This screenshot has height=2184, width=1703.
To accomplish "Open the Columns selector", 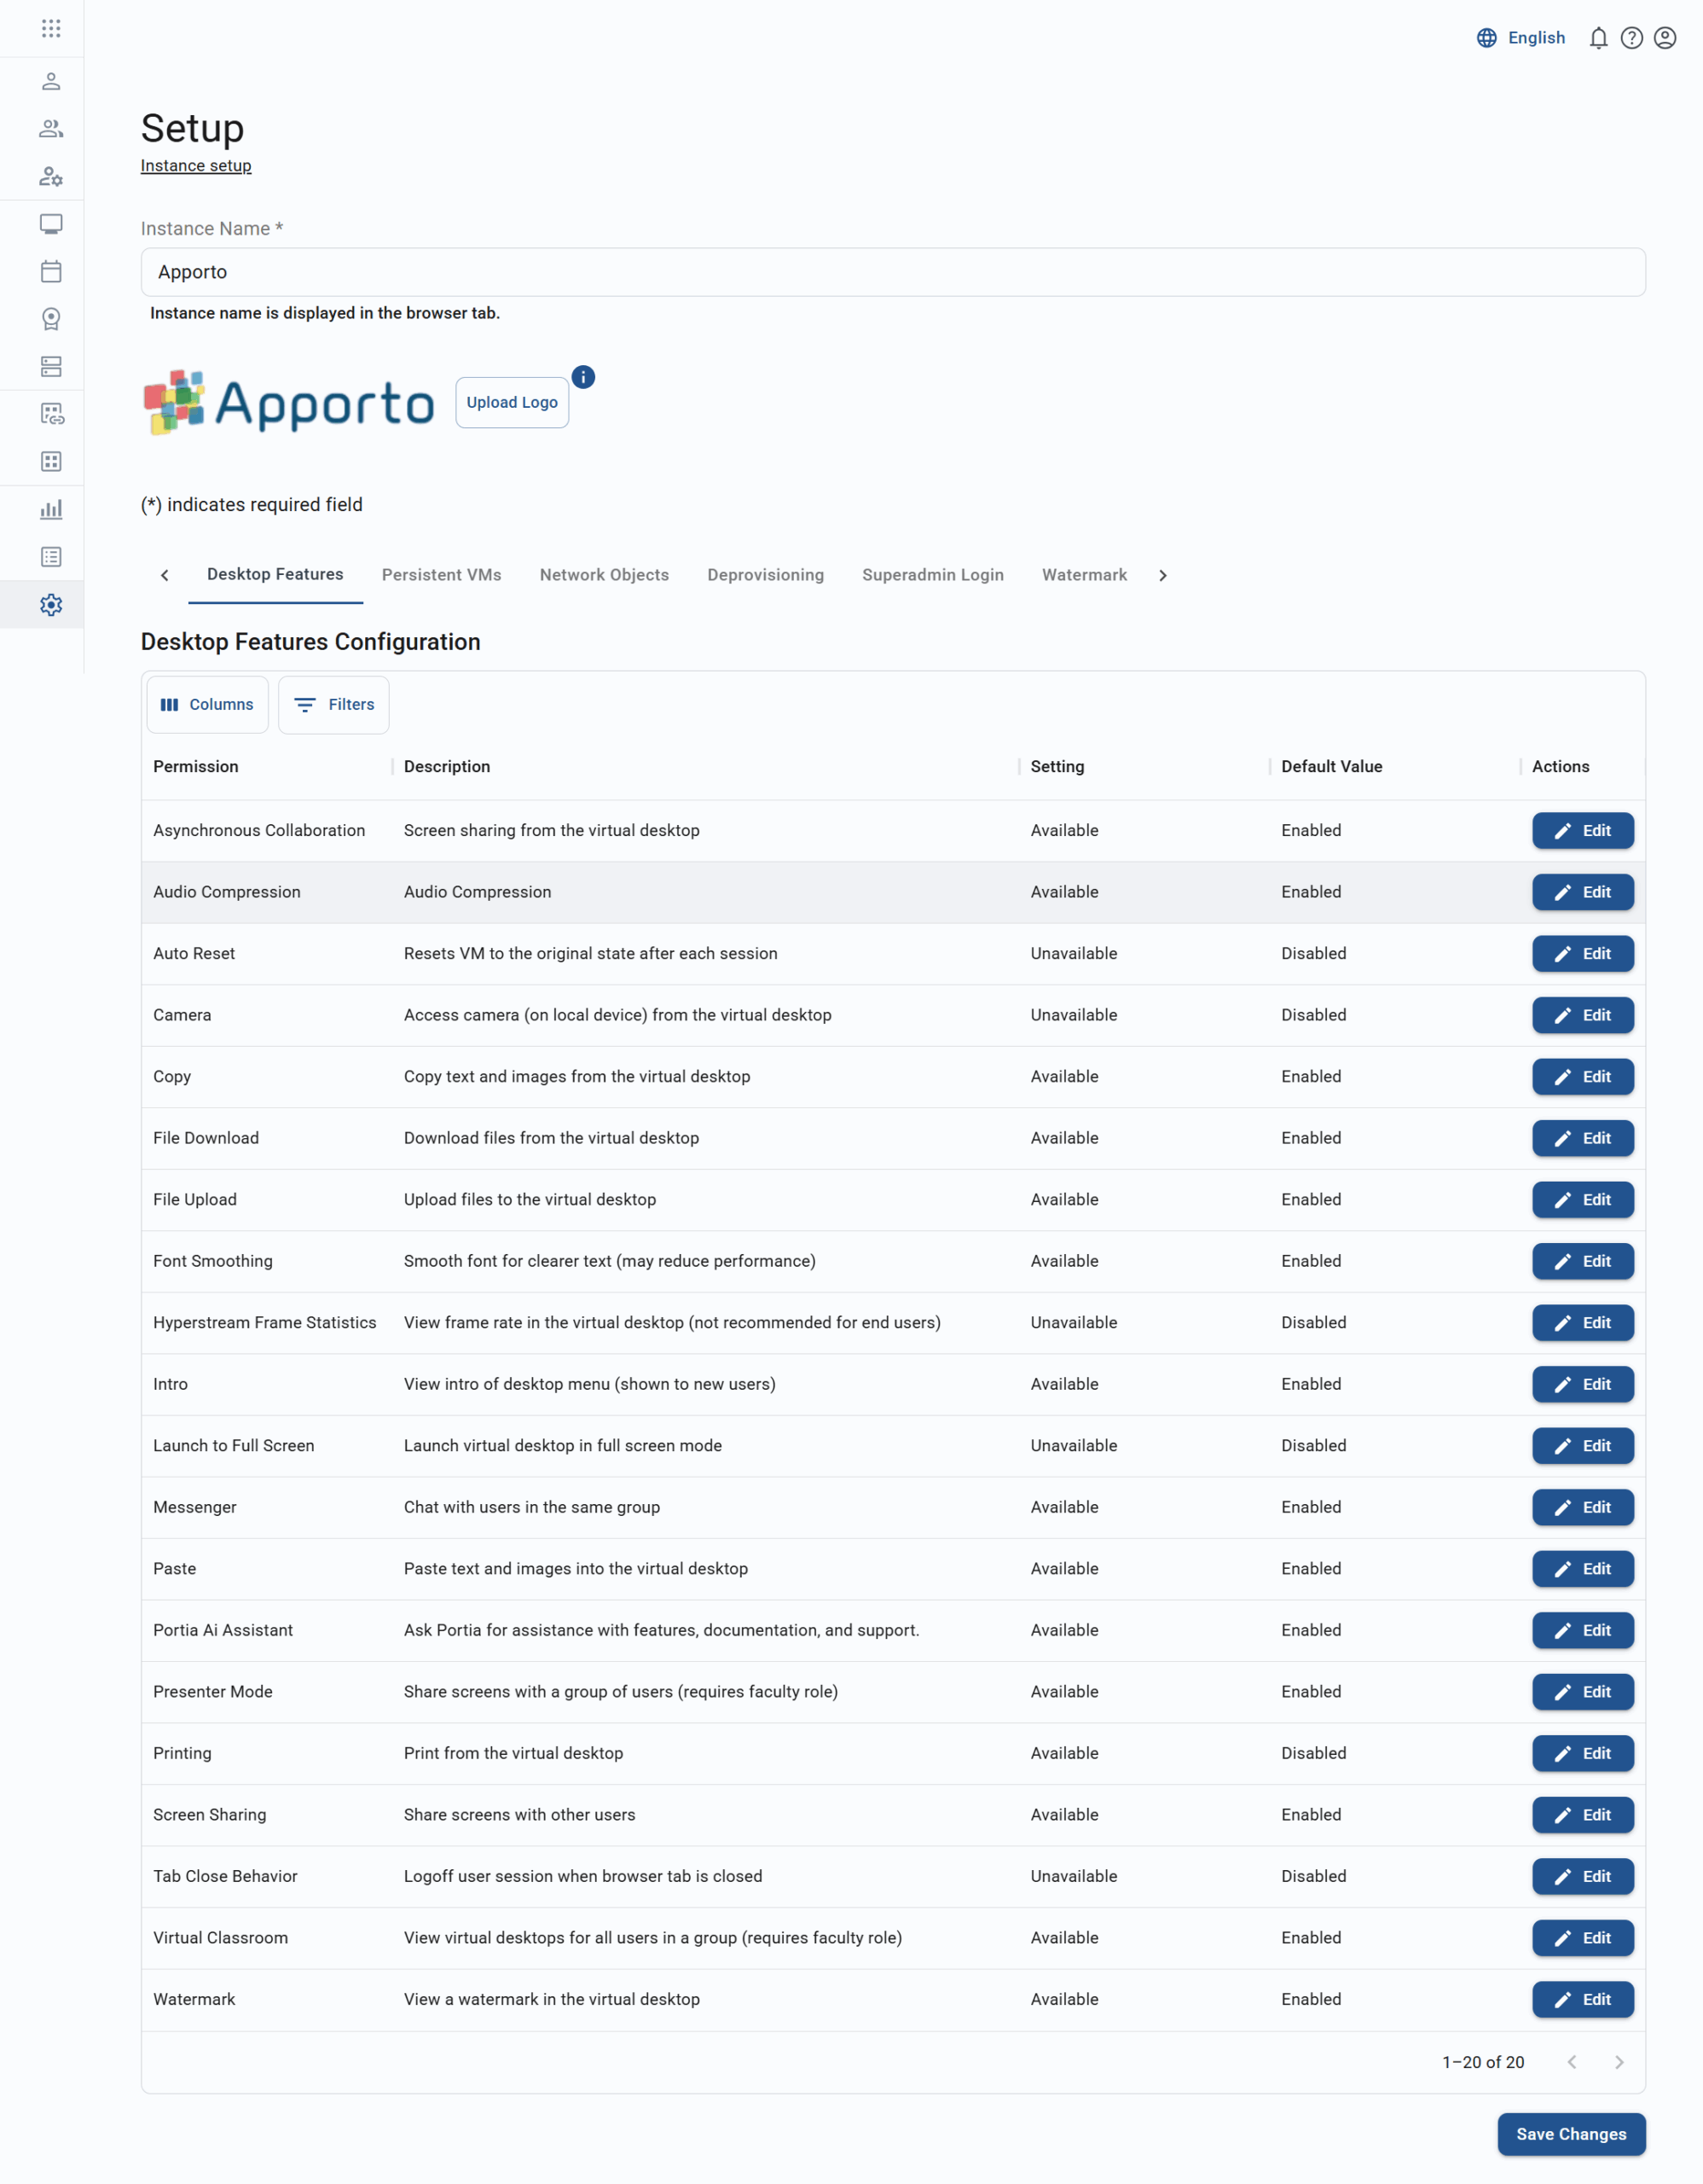I will (207, 704).
